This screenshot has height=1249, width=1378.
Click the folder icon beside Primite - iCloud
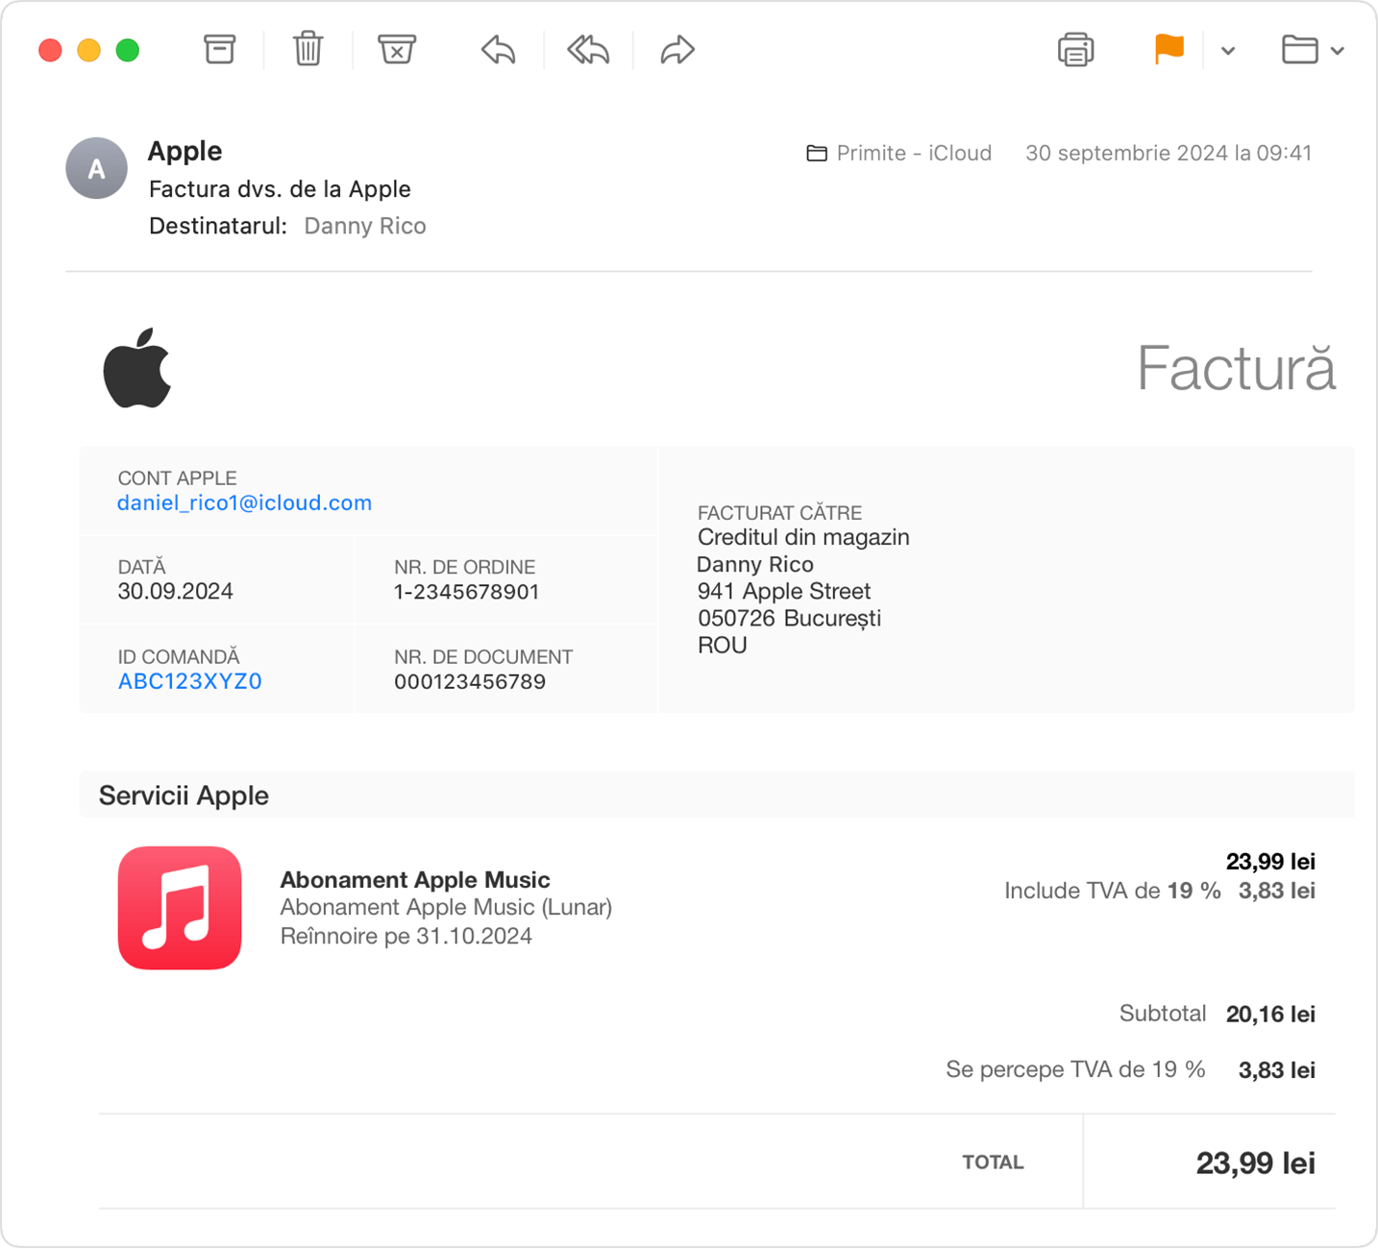(x=817, y=153)
